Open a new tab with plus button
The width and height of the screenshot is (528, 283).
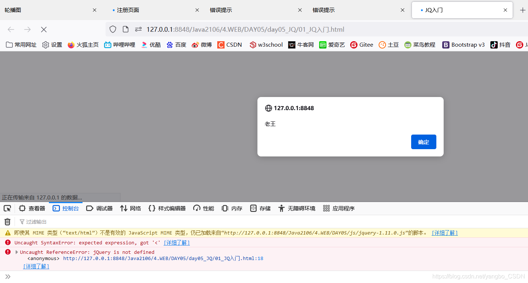pos(523,10)
